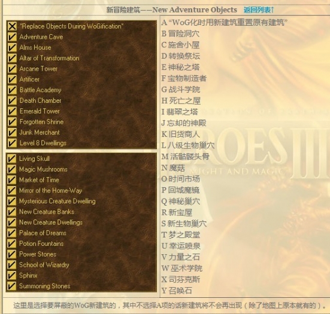Click the translation line A WoG化时用新建筑重置原有建筑
Screen dimensions: 330x314
(225, 22)
